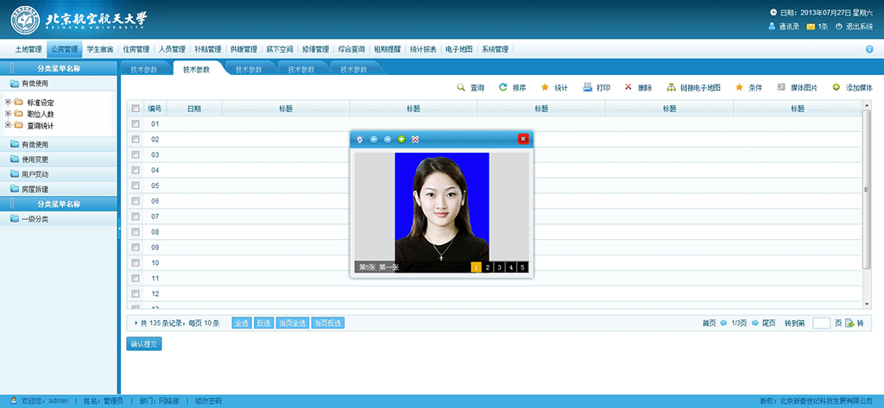The width and height of the screenshot is (884, 408).
Task: Click the 排序 sort refresh icon
Action: (x=503, y=87)
